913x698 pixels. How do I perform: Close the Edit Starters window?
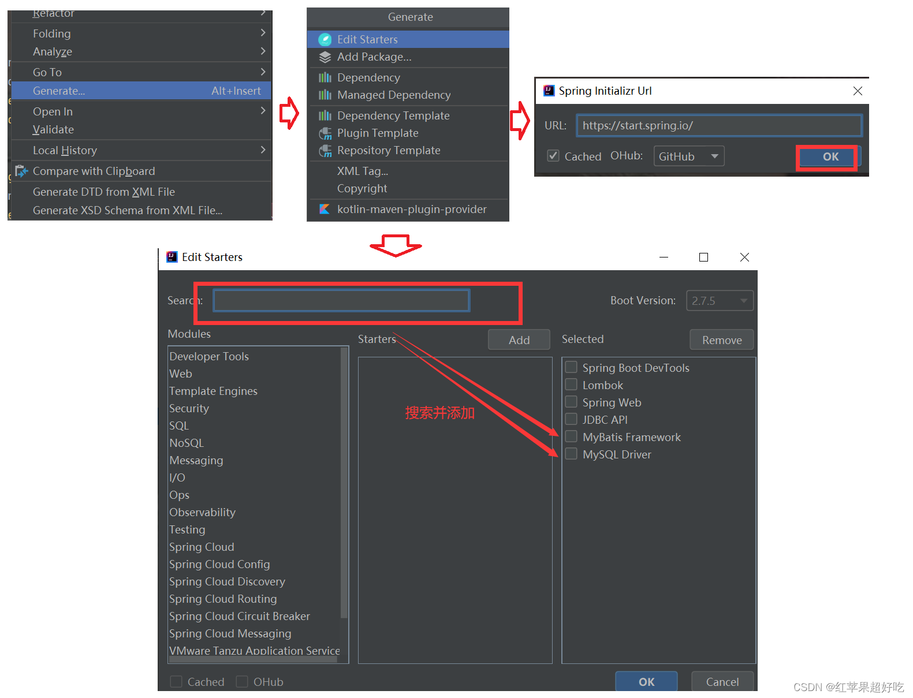744,257
